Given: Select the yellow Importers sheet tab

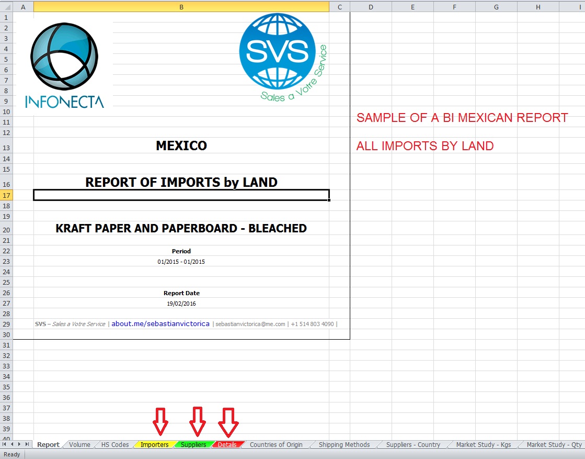Looking at the screenshot, I should click(x=155, y=445).
